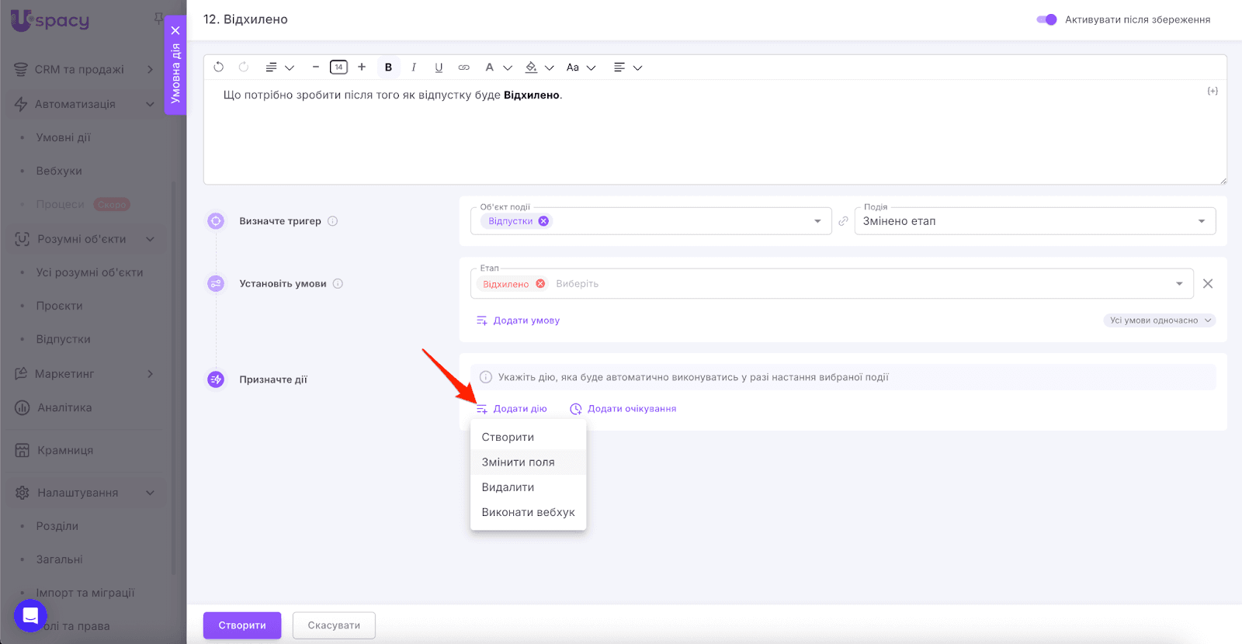Open the chat support bubble

tap(30, 616)
